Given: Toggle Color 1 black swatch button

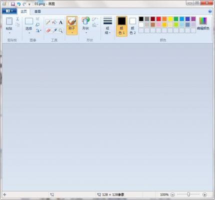Looking at the screenshot, I should (x=121, y=26).
